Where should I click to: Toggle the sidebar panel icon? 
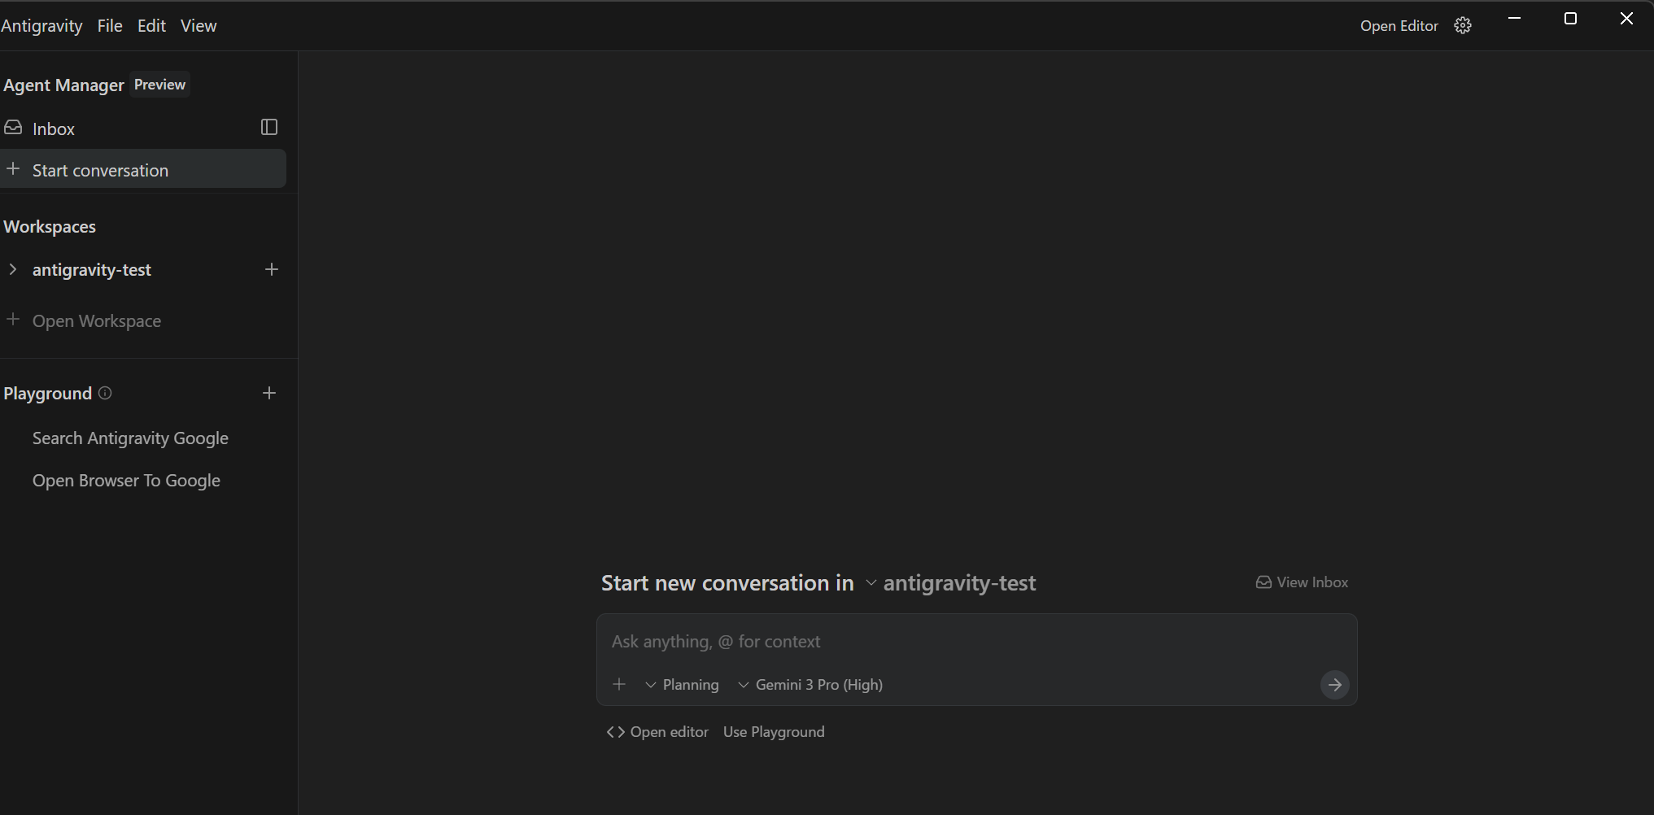[269, 127]
